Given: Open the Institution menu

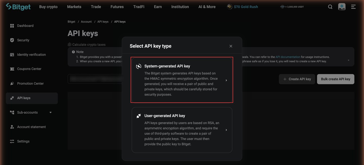Looking at the screenshot, I should click(x=180, y=7).
